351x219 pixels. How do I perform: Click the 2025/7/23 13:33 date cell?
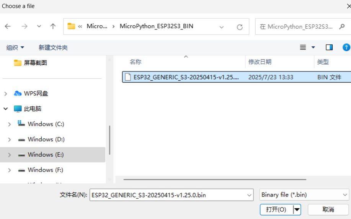271,77
